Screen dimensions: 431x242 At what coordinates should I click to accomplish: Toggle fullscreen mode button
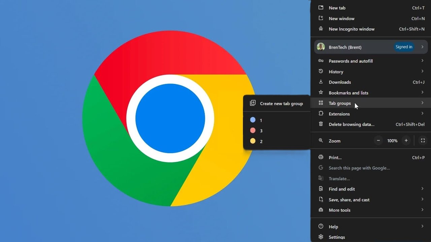pyautogui.click(x=423, y=140)
